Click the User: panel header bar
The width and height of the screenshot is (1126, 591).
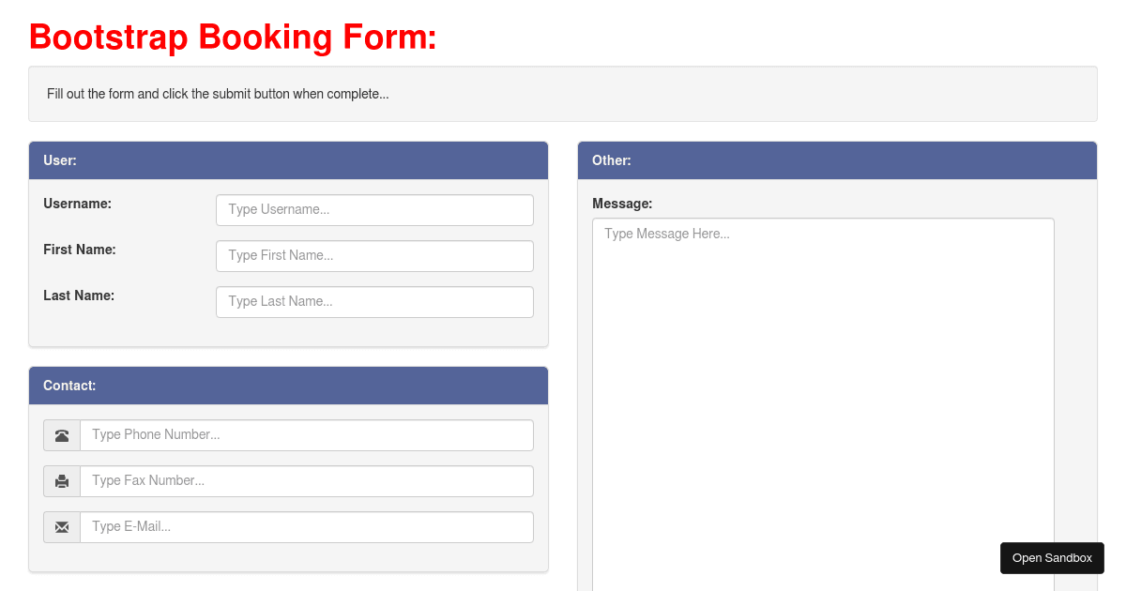click(x=288, y=160)
